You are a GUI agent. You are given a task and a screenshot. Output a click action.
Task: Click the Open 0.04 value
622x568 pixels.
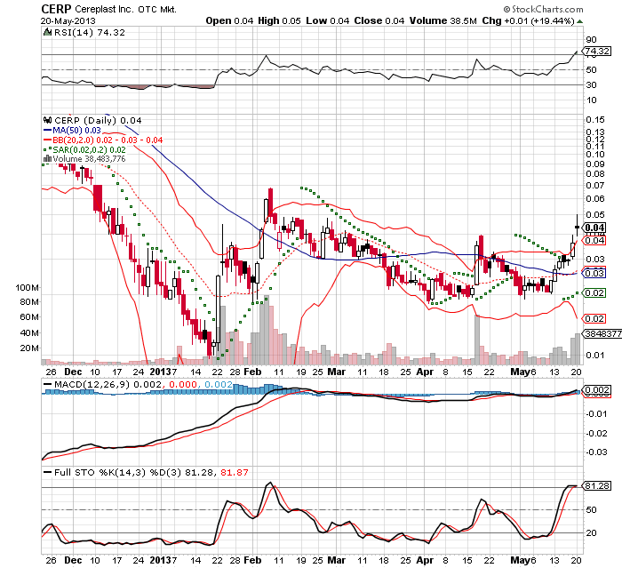click(229, 20)
